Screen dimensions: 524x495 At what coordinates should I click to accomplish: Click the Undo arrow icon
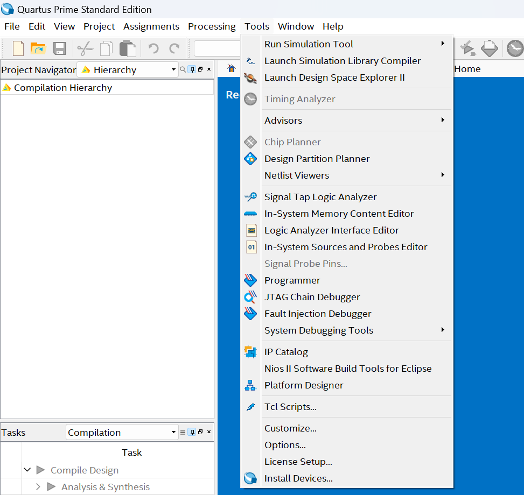[153, 49]
